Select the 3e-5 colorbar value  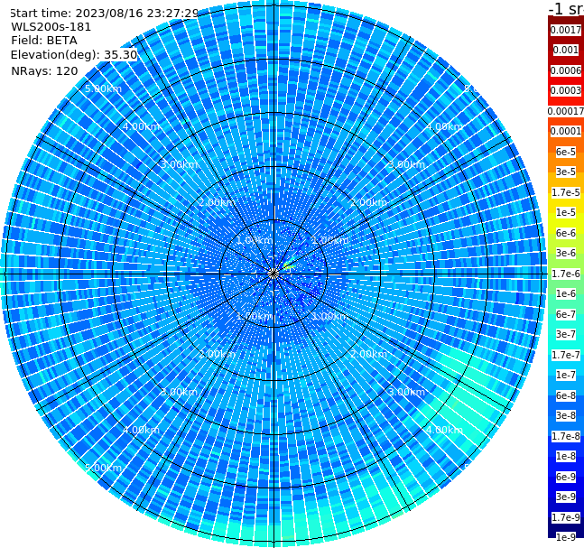[566, 172]
